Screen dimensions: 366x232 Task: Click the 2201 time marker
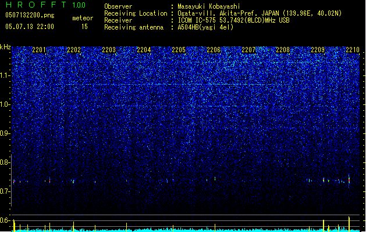click(39, 50)
